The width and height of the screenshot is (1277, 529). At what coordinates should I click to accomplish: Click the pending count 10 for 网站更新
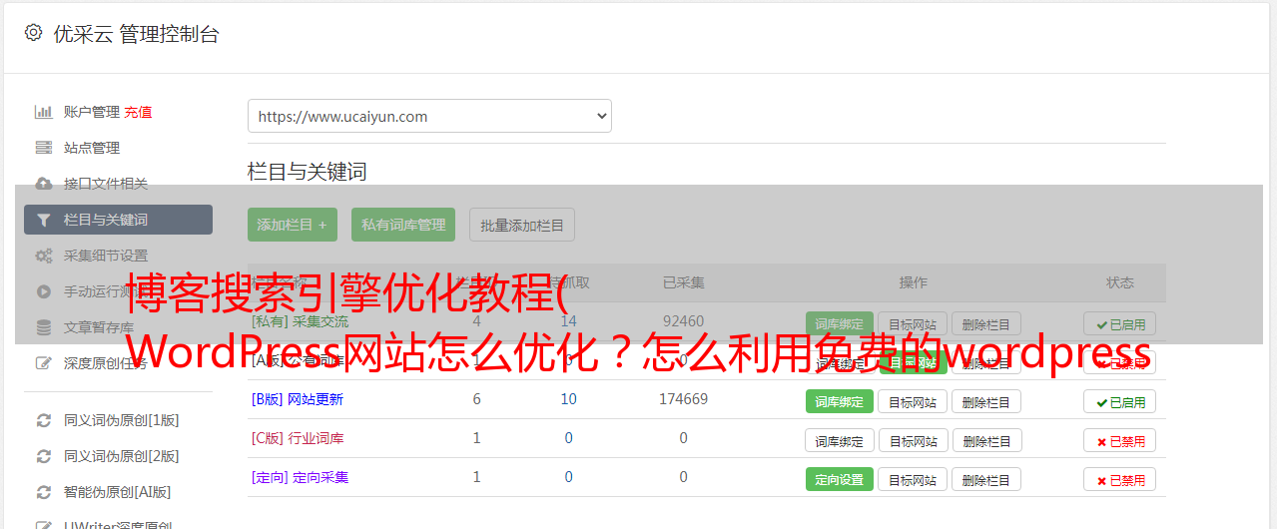(x=568, y=399)
